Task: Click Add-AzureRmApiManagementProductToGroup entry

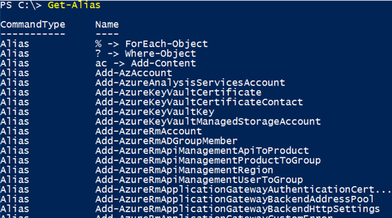Action: point(208,160)
